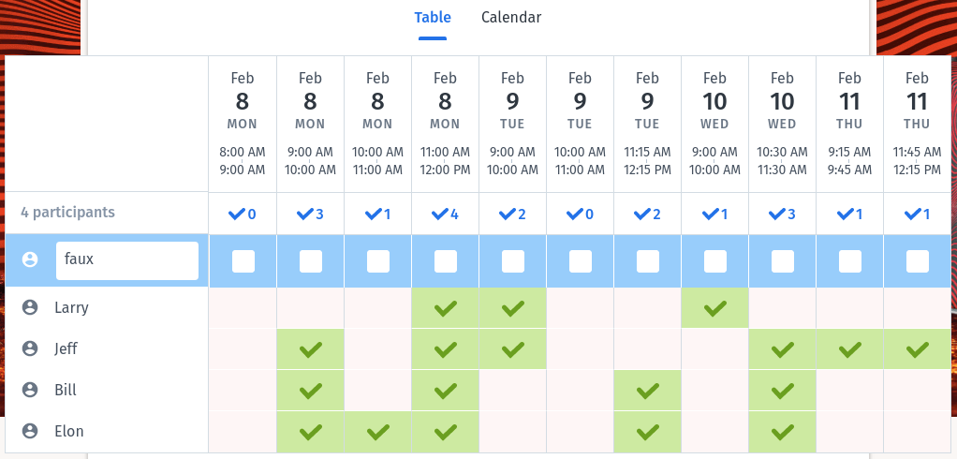Click the name field containing "faux"
Image resolution: width=957 pixels, height=459 pixels.
click(127, 260)
